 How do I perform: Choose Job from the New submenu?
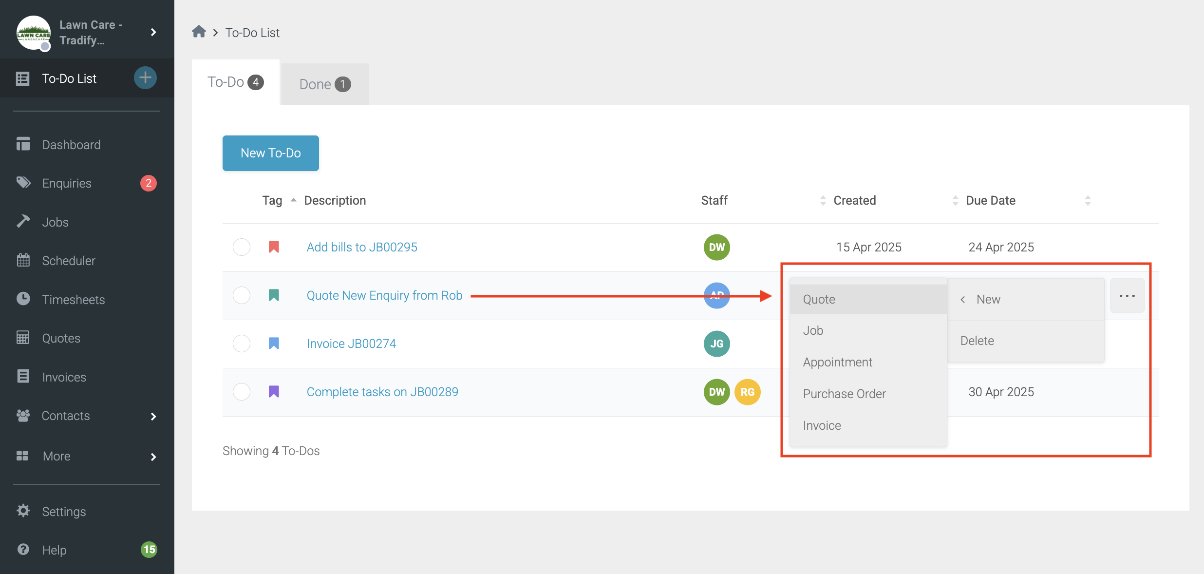868,330
